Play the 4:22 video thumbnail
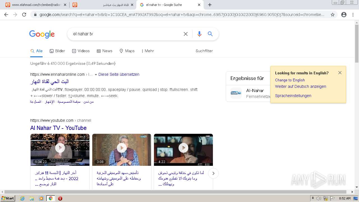Viewport: 359px width, 202px height. click(183, 150)
